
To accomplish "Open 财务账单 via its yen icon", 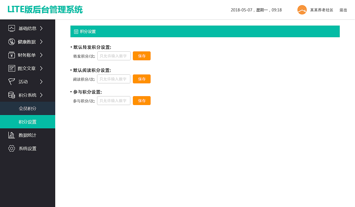I will tap(11, 55).
